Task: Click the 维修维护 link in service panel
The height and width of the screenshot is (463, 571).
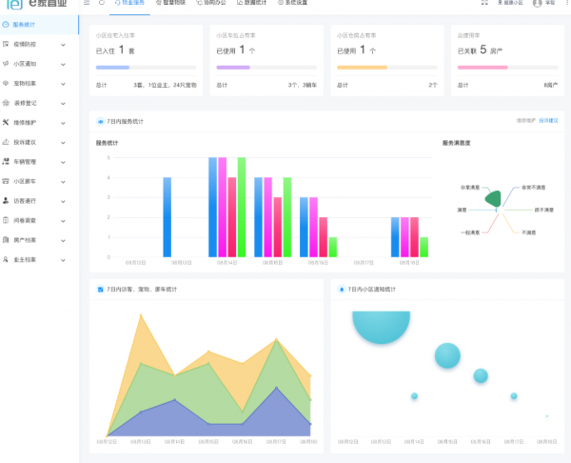Action: [x=525, y=121]
